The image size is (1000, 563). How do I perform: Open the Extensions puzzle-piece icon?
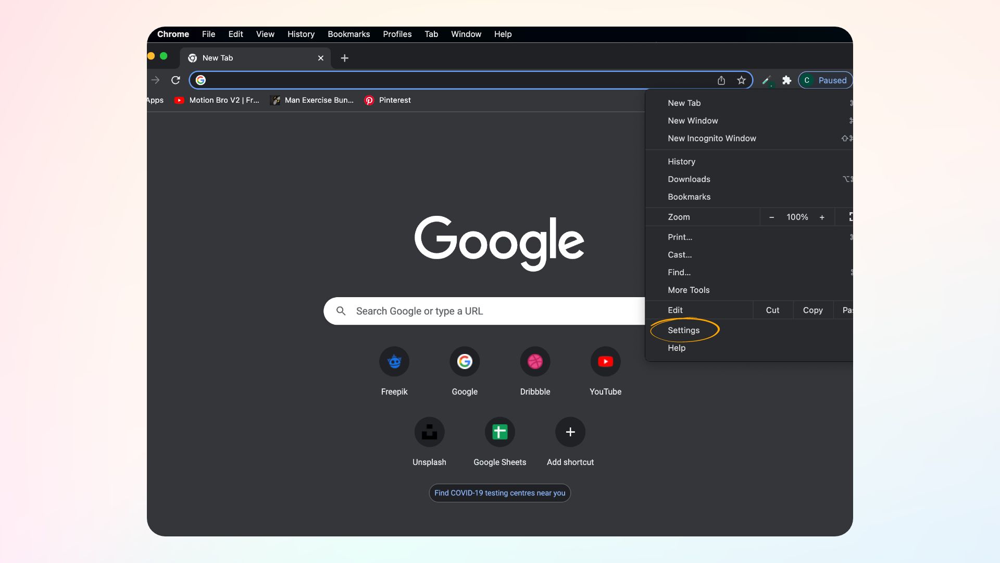point(786,80)
